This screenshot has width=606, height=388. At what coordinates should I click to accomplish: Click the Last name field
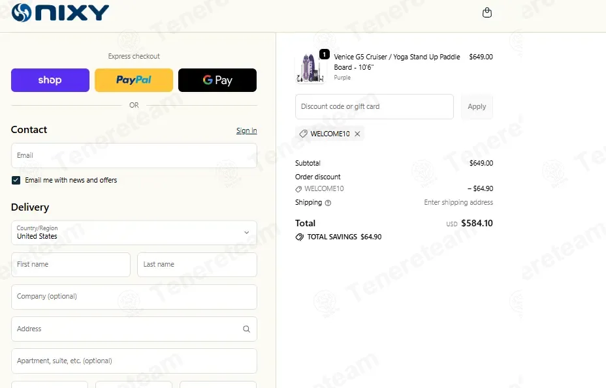pyautogui.click(x=197, y=265)
